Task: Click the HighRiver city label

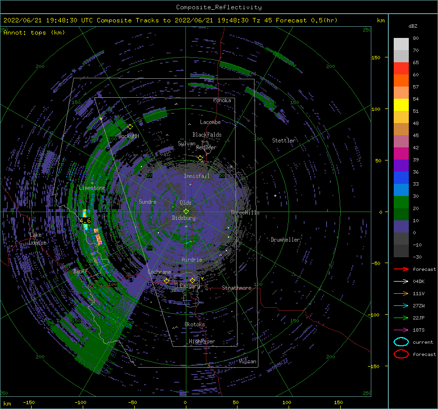Action: point(202,341)
